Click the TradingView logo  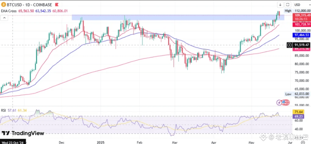point(23,133)
